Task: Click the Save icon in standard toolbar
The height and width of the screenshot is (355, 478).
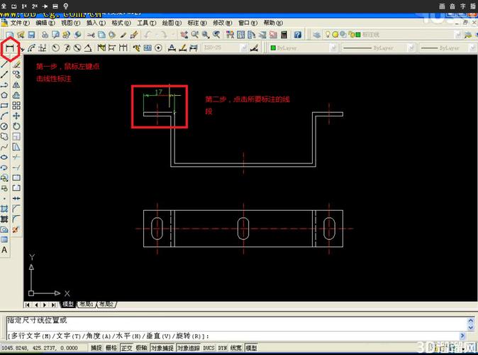Action: tap(31, 35)
